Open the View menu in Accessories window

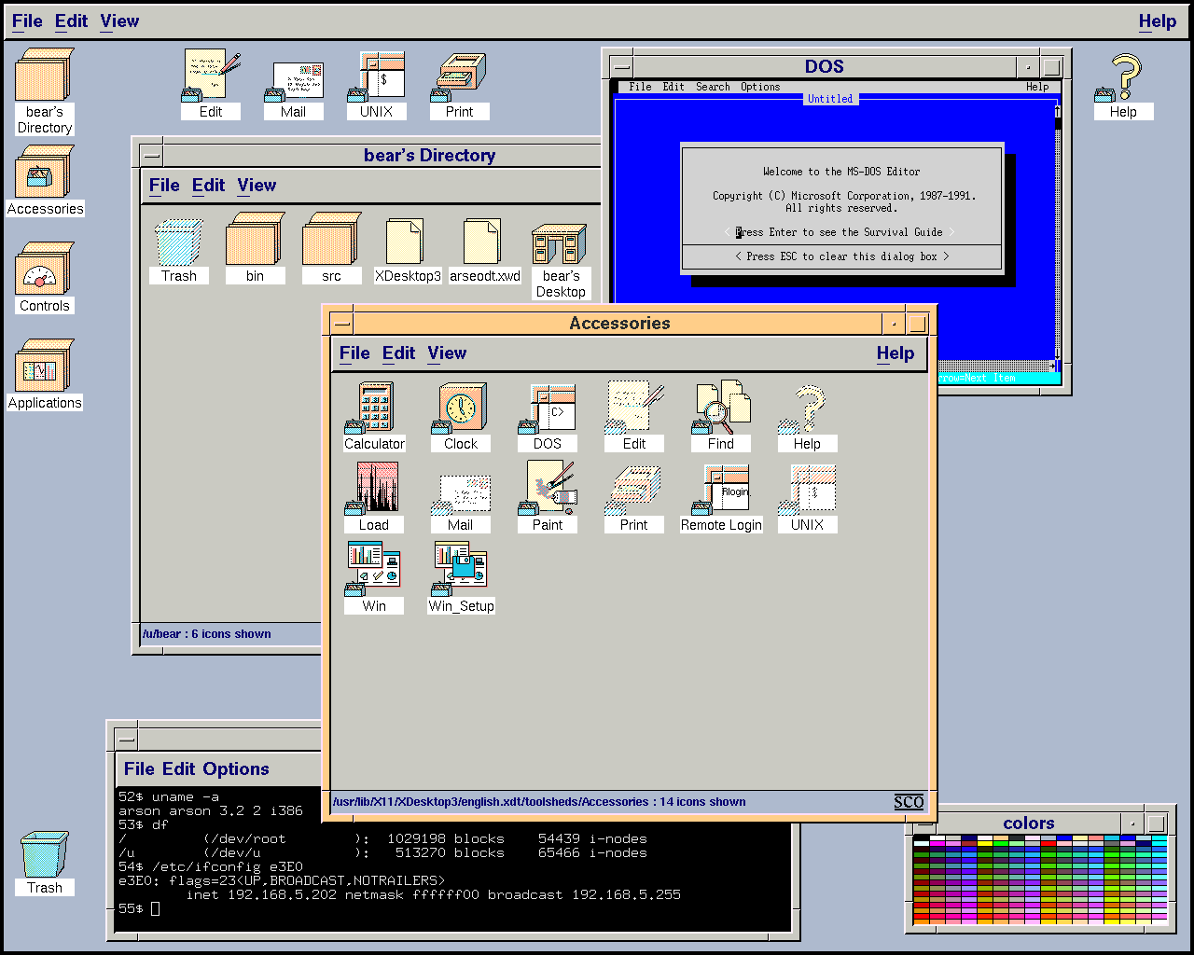[x=447, y=353]
